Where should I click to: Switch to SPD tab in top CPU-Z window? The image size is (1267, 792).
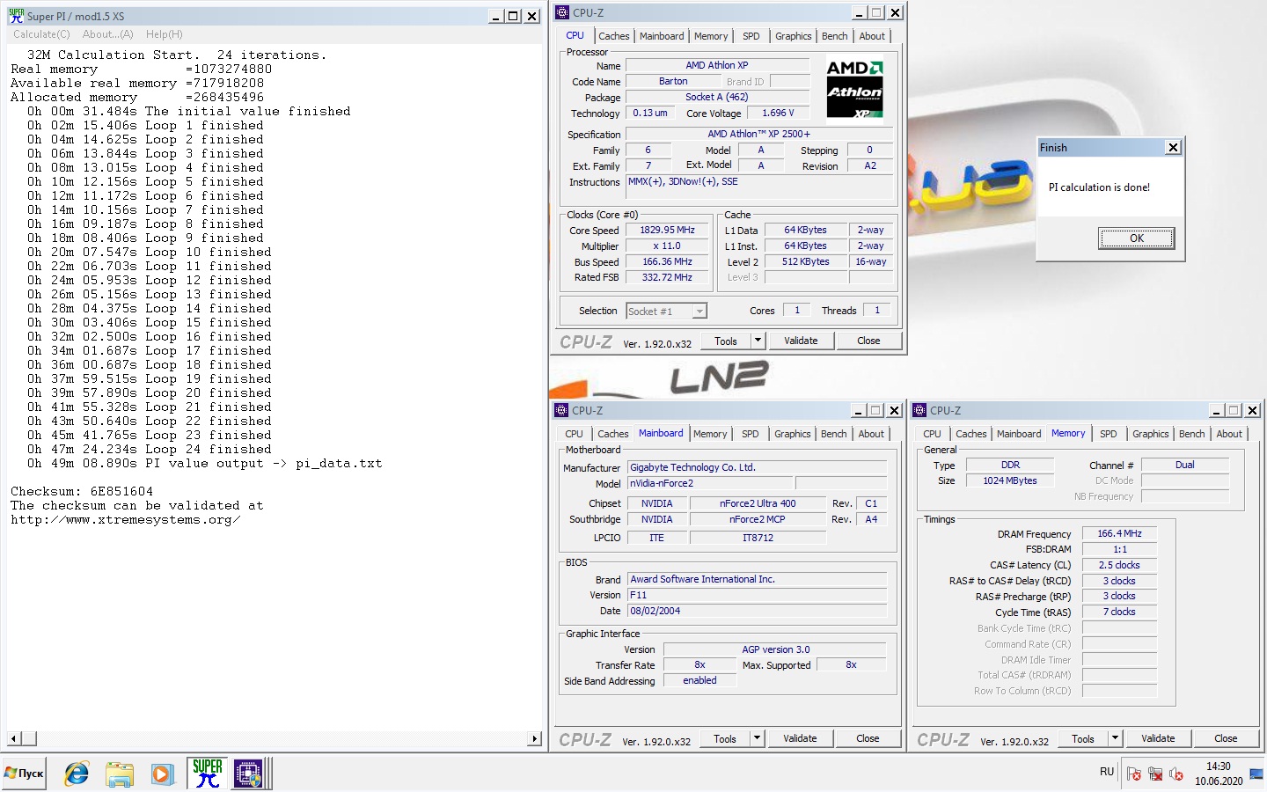coord(751,36)
